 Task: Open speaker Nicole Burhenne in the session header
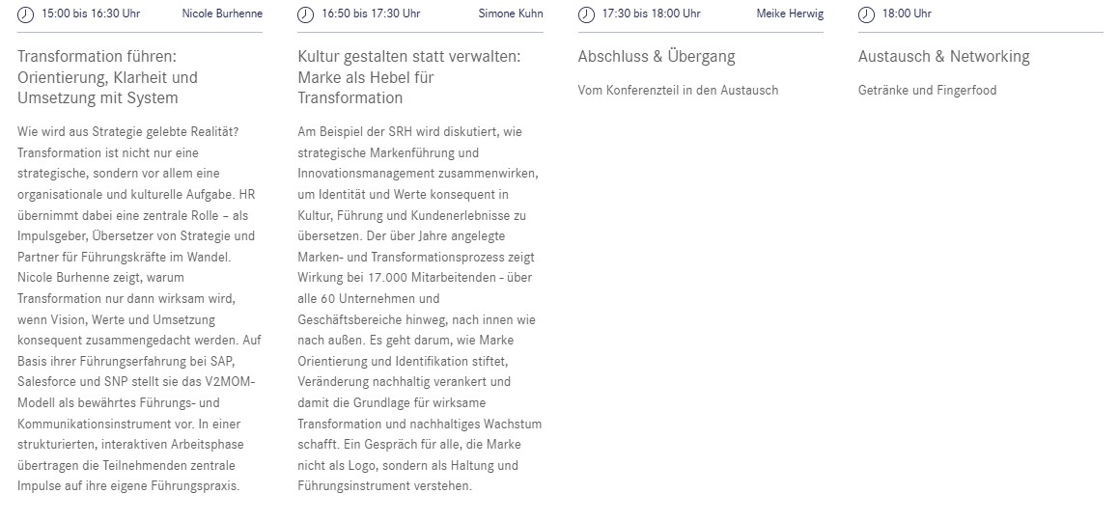[222, 14]
